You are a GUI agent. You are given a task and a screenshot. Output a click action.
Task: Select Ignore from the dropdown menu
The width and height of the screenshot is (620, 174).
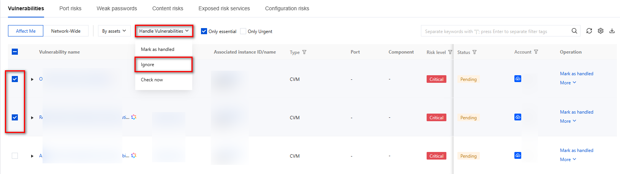click(x=148, y=65)
